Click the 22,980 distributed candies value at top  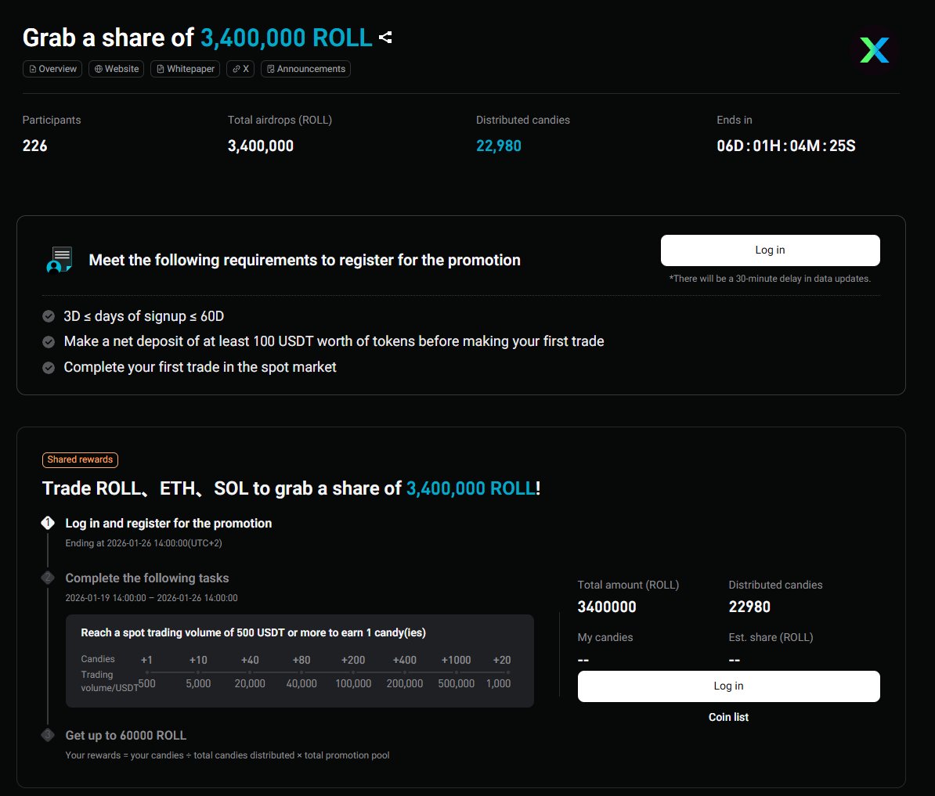point(499,146)
